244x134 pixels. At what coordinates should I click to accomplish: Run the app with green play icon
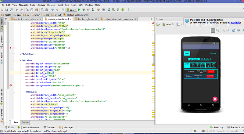pyautogui.click(x=79, y=10)
